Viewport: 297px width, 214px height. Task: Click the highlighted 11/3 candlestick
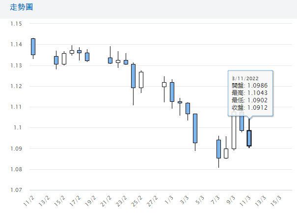click(249, 138)
